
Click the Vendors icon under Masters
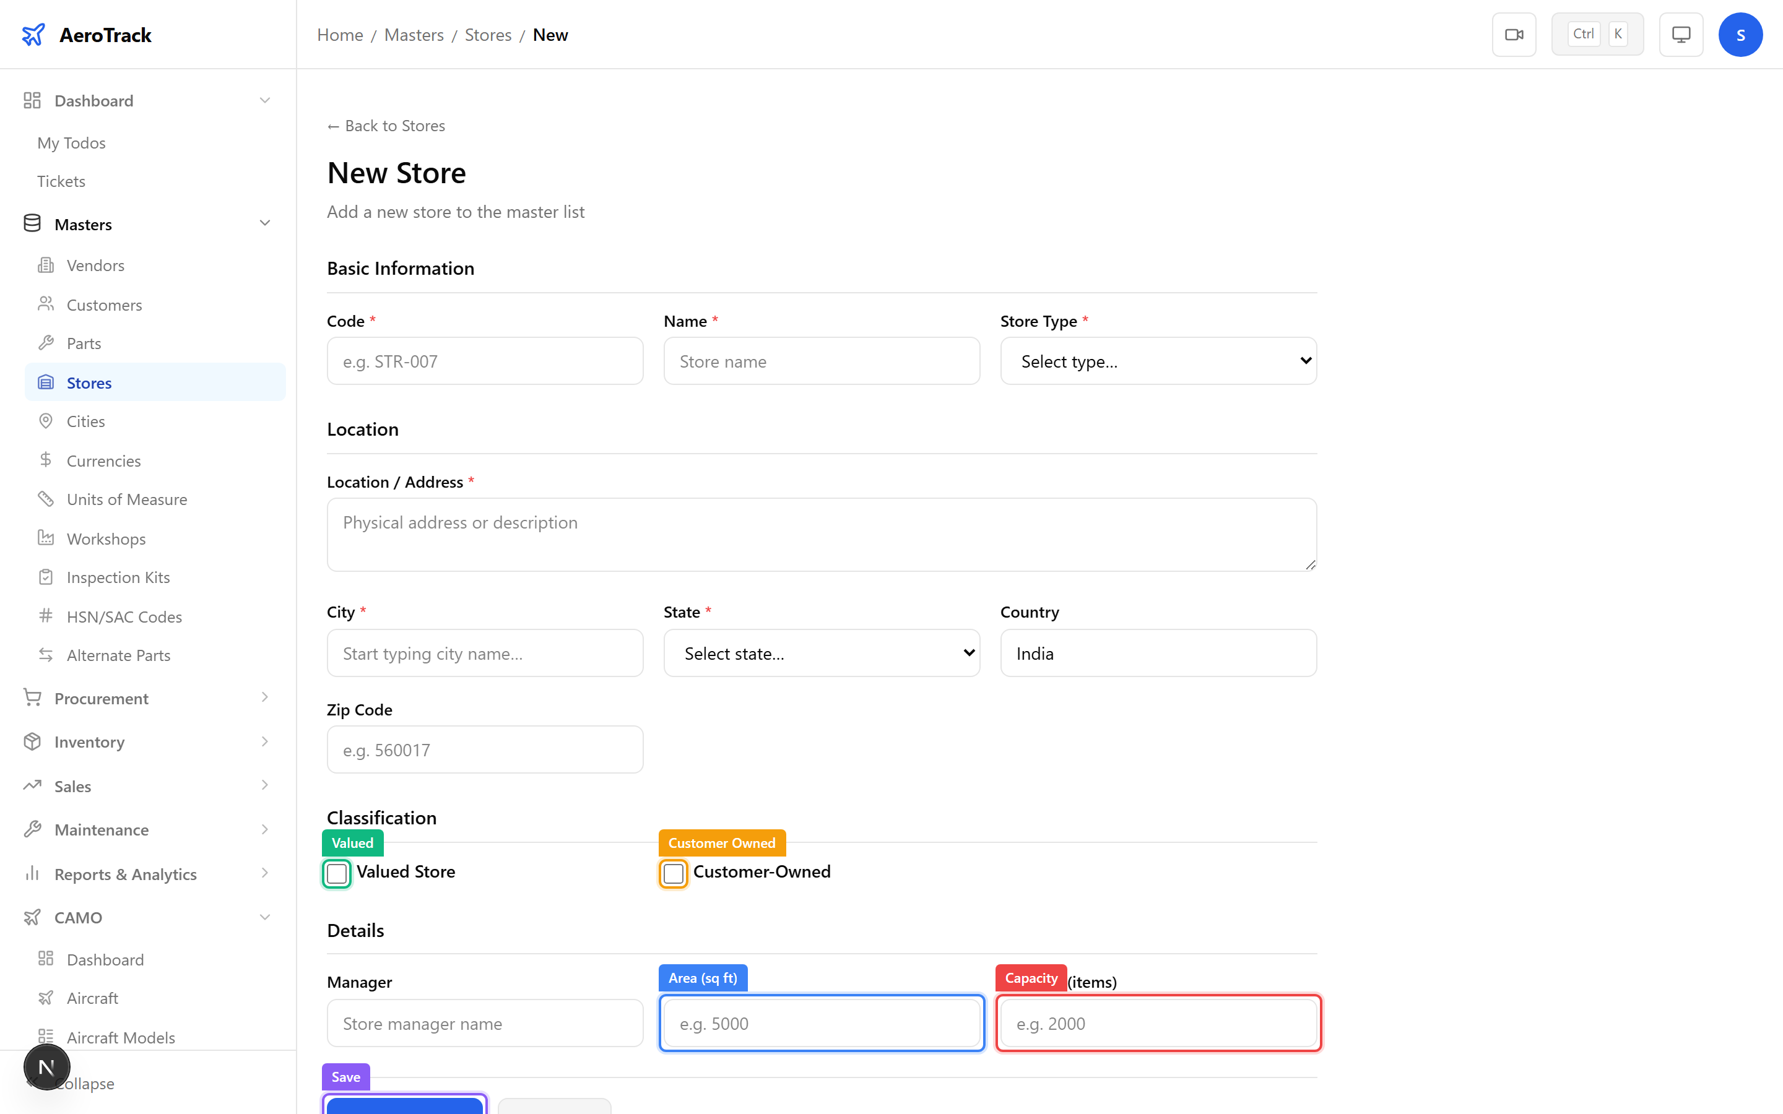tap(46, 264)
